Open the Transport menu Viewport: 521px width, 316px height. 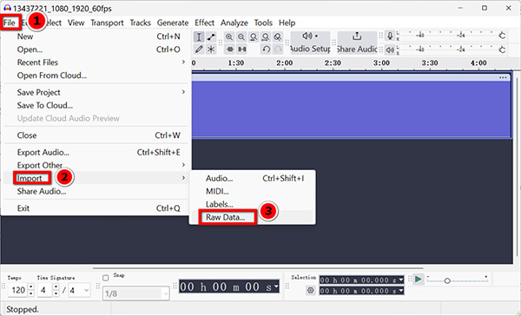coord(107,23)
